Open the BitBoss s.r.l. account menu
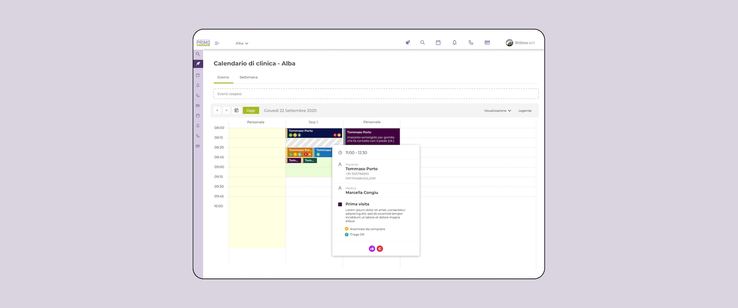738x308 pixels. click(520, 43)
